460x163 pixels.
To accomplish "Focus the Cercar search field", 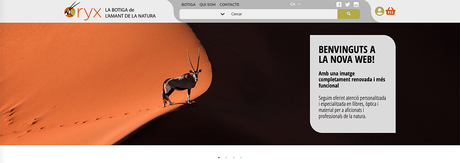I will (283, 14).
